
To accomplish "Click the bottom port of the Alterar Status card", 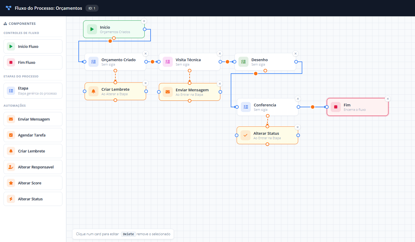I will [x=267, y=144].
